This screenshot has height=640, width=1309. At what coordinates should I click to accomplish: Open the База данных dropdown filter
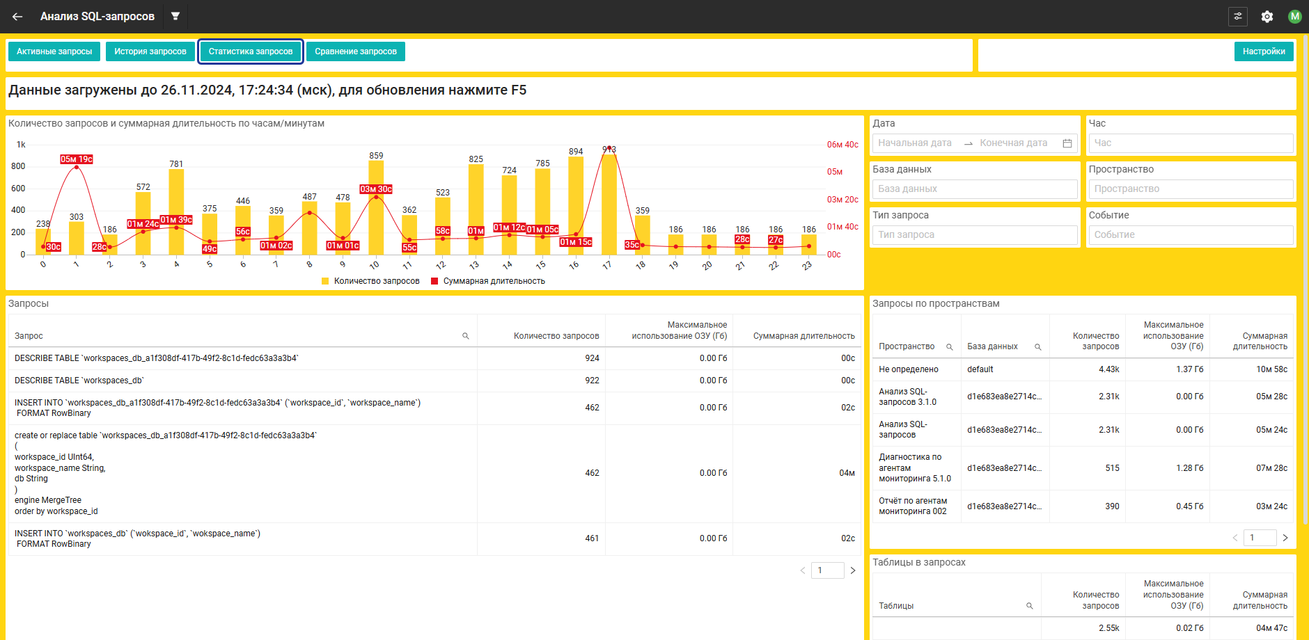975,189
